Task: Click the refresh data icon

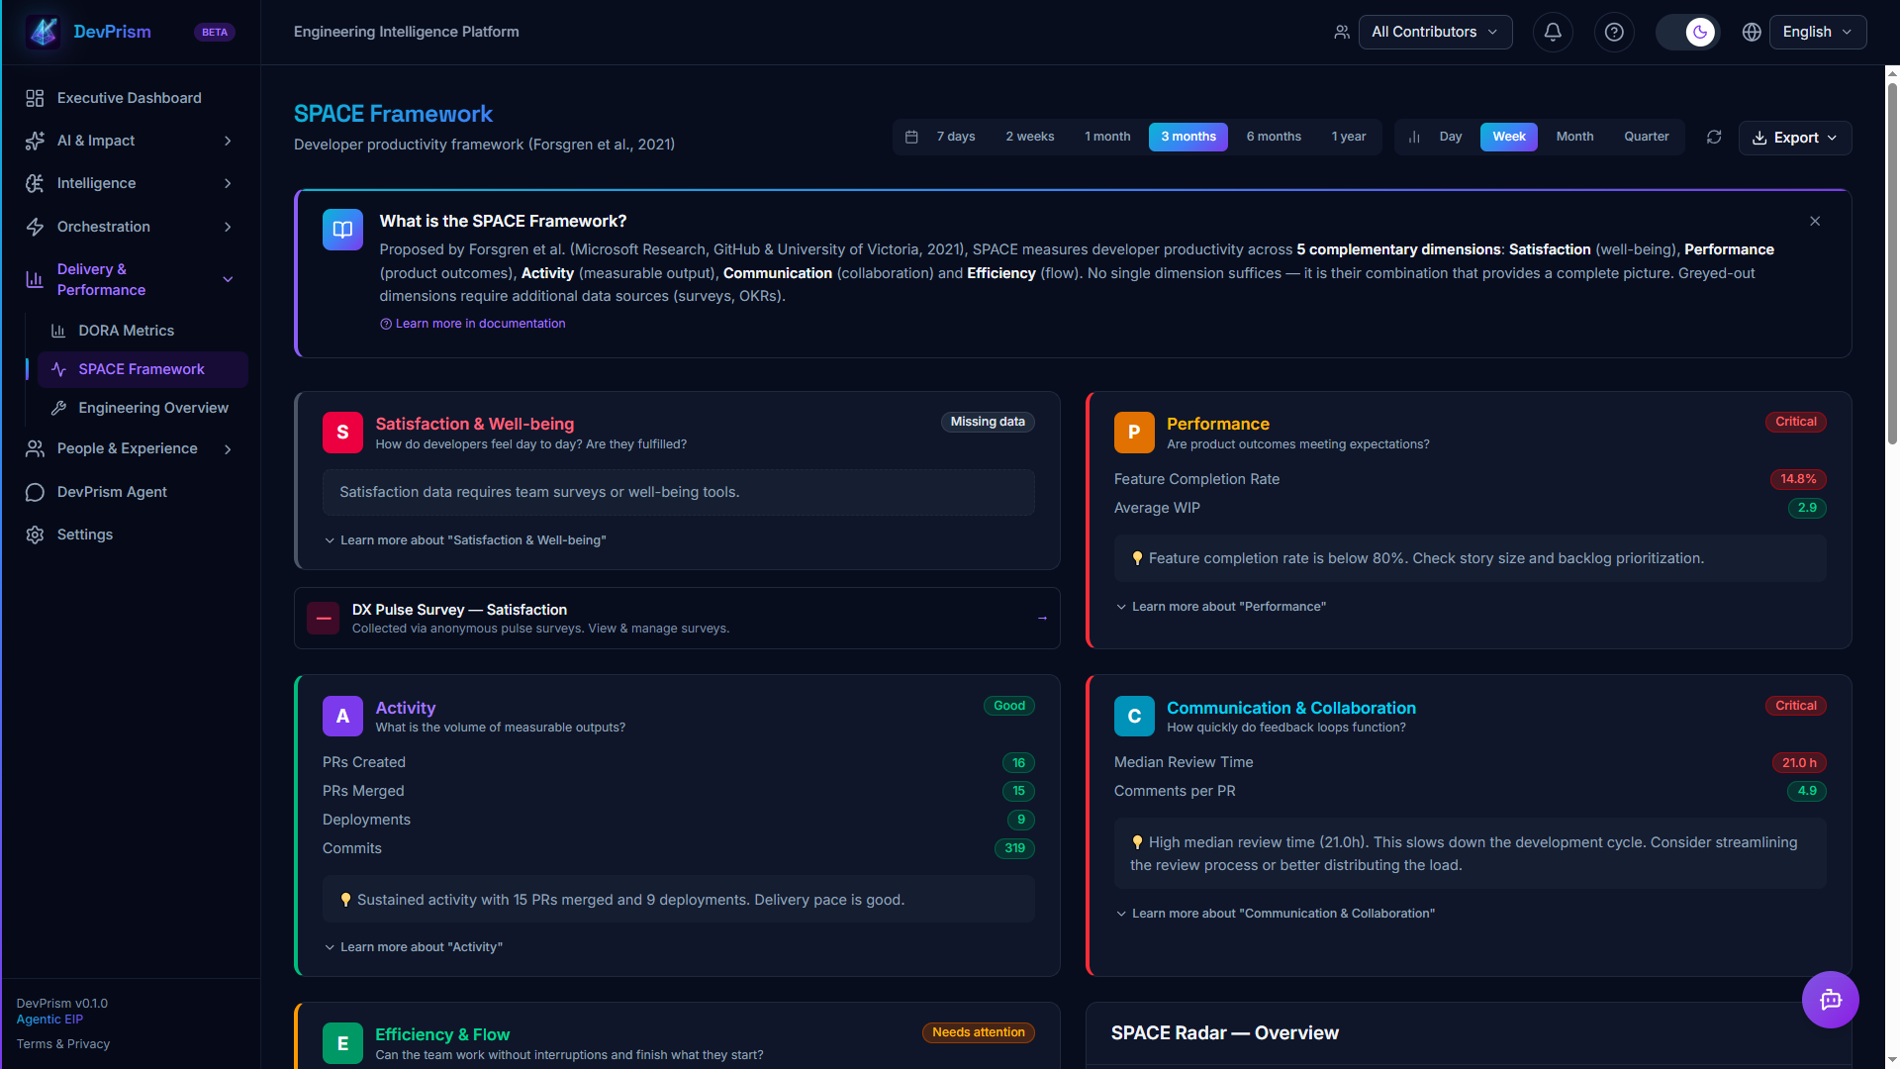Action: pos(1714,137)
